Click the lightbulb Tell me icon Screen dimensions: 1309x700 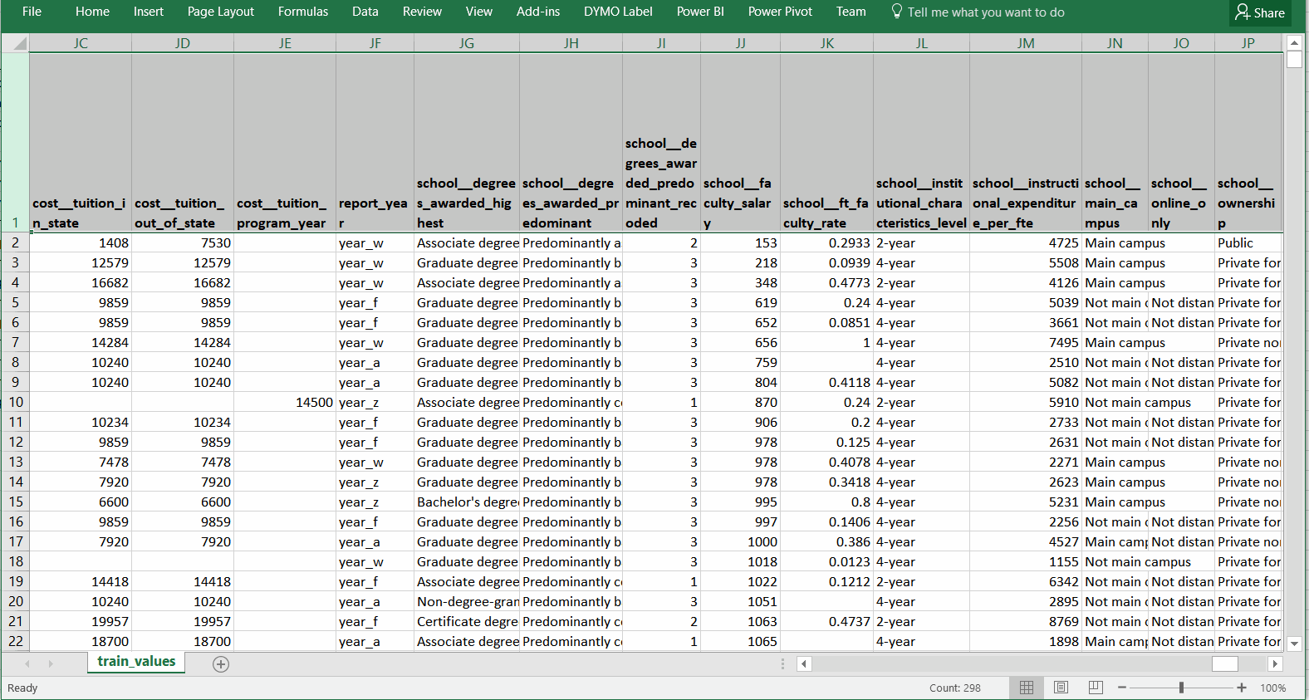897,12
